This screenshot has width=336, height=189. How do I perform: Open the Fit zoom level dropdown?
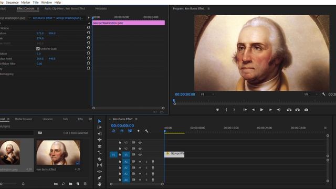(207, 94)
